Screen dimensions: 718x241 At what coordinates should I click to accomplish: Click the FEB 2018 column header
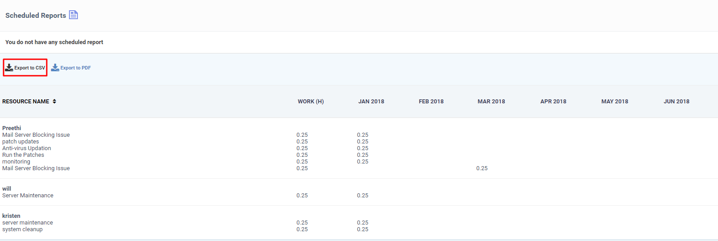coord(431,102)
